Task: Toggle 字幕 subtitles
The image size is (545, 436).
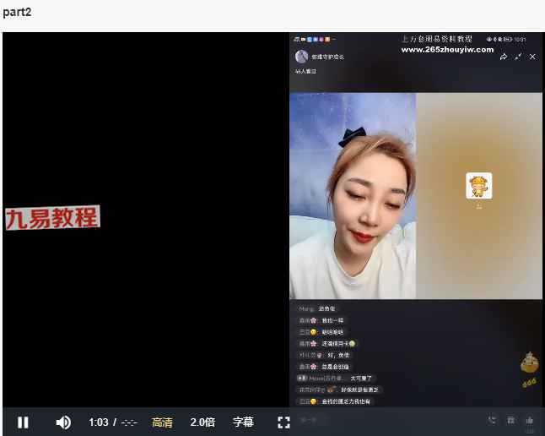Action: tap(243, 422)
